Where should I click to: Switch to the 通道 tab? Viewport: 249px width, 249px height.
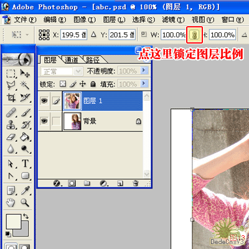[x=72, y=60]
